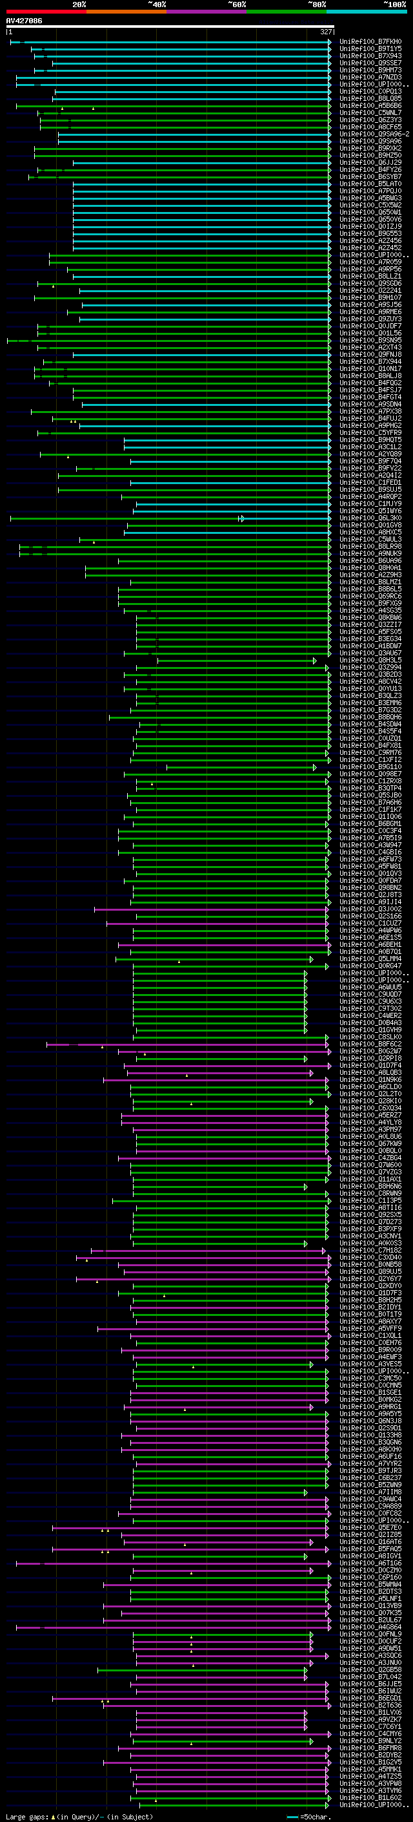Select the UniRef100_Q10N17 label
The width and height of the screenshot is (413, 1822).
point(370,368)
